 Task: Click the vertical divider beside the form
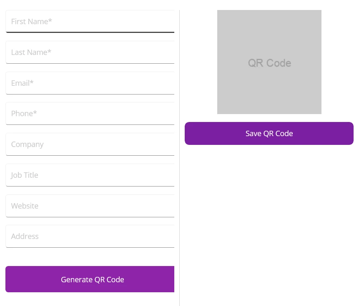[179, 167]
